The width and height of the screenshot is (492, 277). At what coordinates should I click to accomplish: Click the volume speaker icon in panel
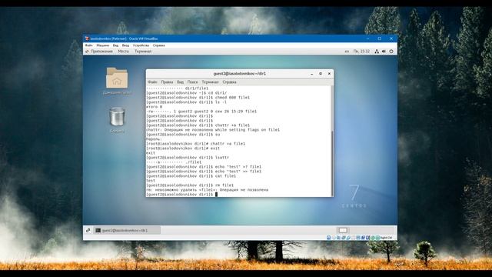point(384,52)
